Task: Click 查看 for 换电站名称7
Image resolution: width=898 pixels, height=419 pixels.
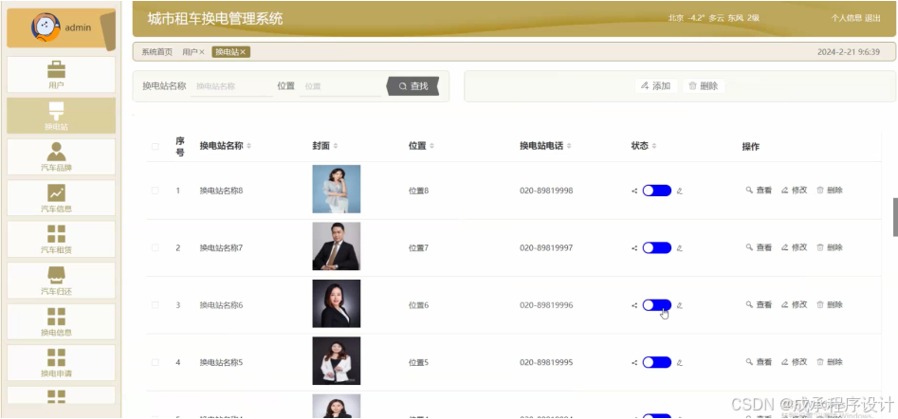Action: (759, 247)
